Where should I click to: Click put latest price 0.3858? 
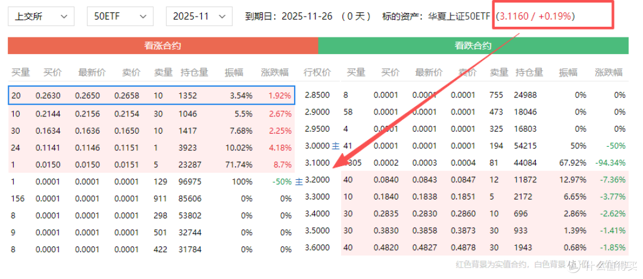425,231
